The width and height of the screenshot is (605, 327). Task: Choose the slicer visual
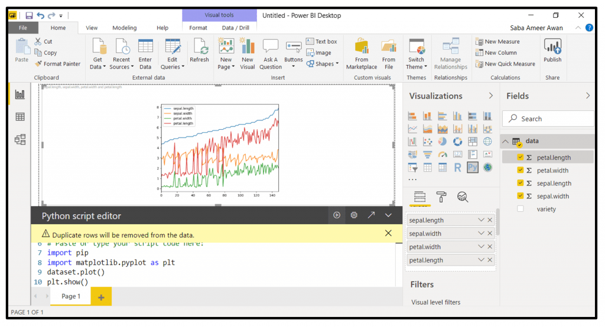[412, 168]
